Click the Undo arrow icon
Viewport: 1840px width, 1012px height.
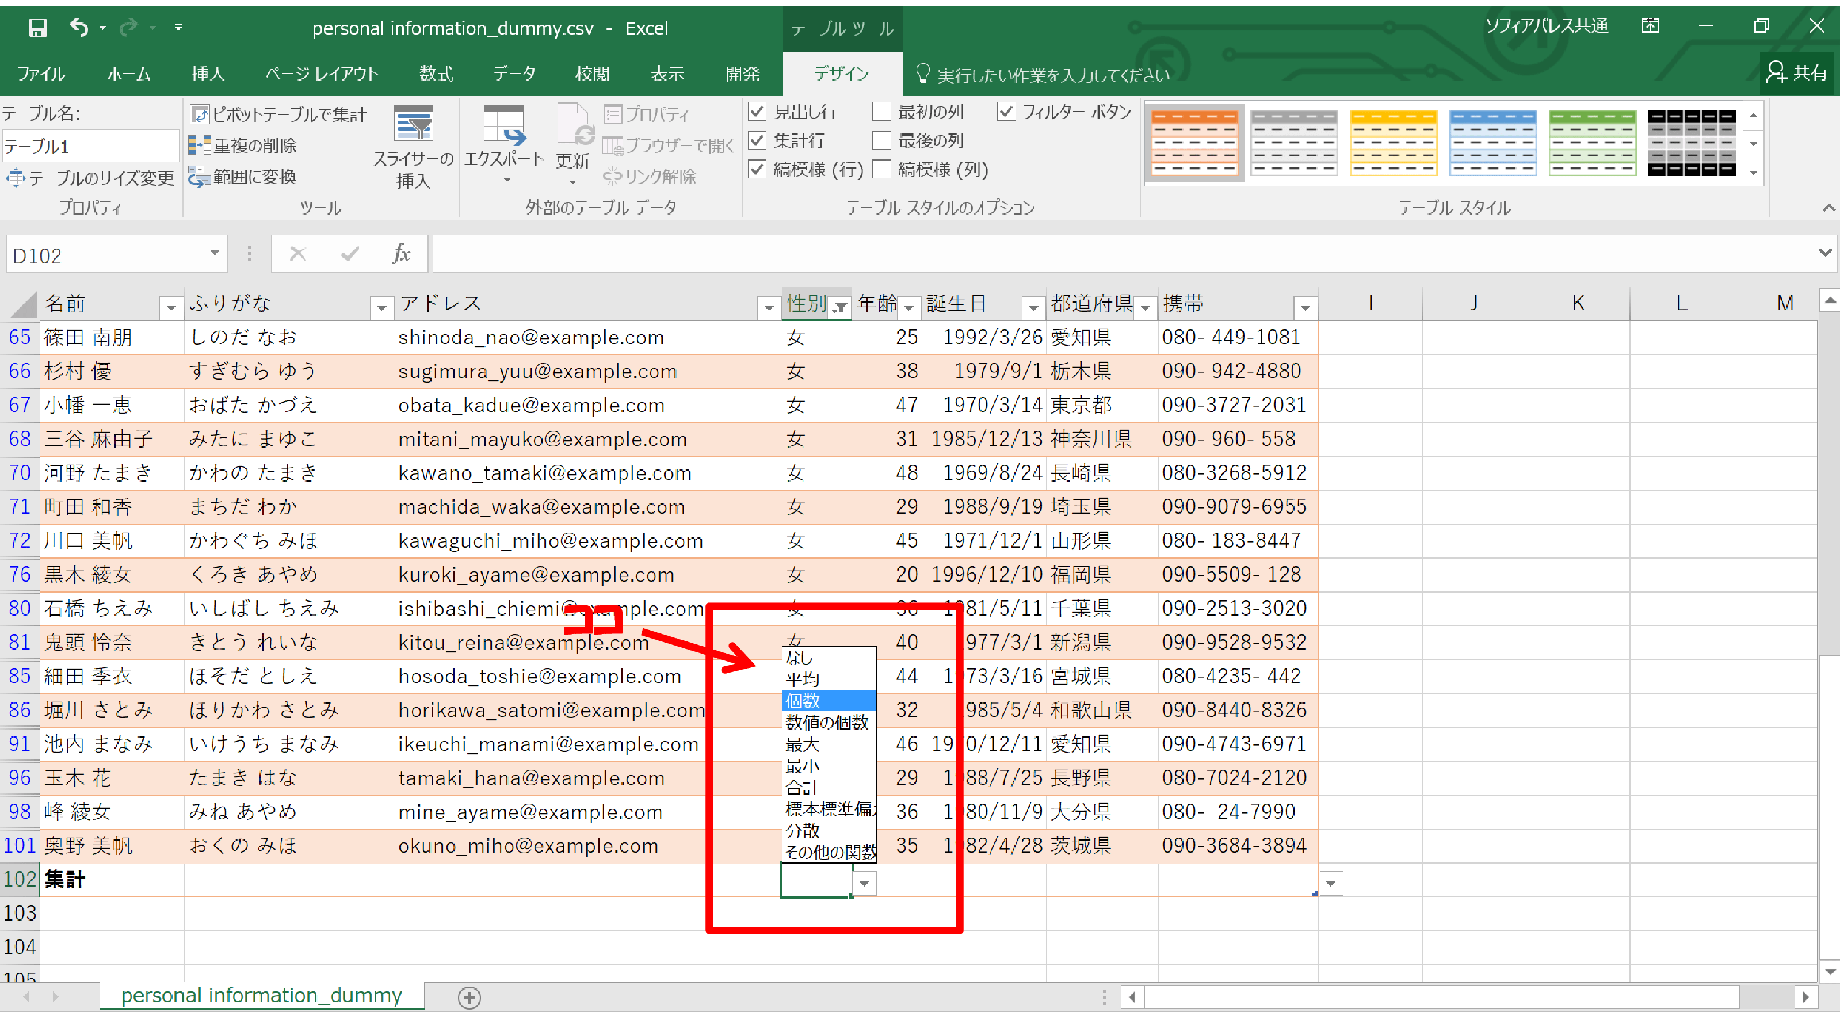tap(79, 28)
